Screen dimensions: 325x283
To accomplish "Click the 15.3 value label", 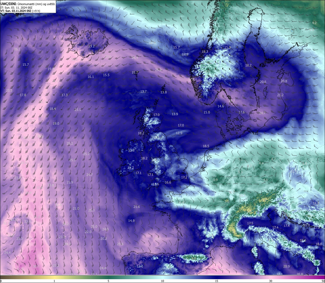I will pyautogui.click(x=227, y=47).
